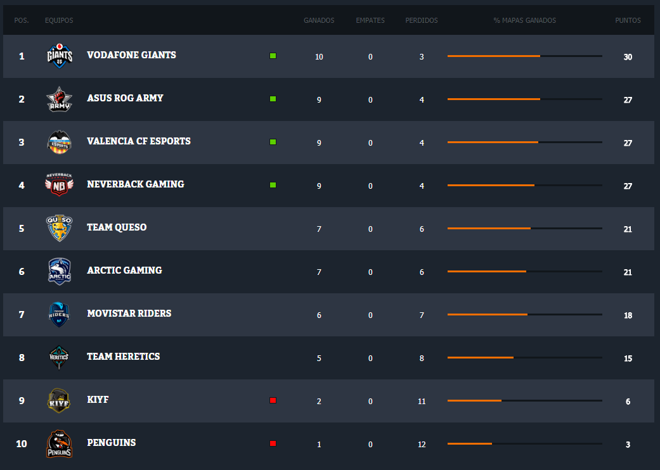Click the POS. column header
Image resolution: width=660 pixels, height=470 pixels.
[x=22, y=20]
